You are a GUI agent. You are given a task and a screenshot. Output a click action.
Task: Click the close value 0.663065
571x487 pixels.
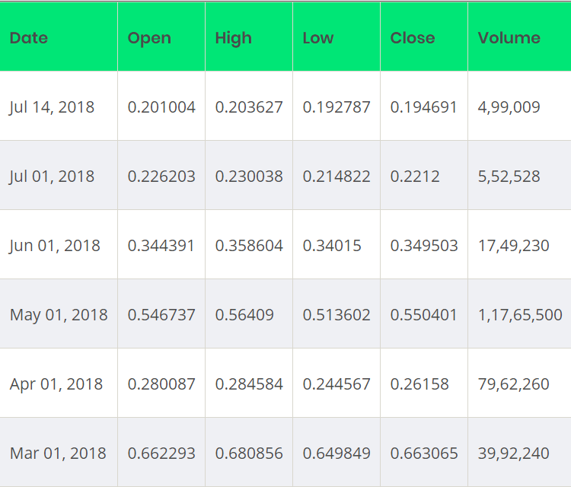click(424, 454)
